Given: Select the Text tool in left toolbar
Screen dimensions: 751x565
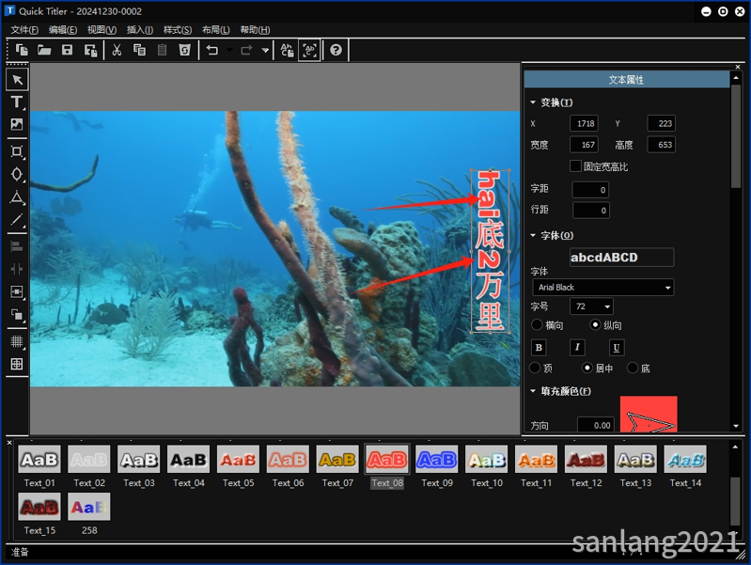Looking at the screenshot, I should (x=17, y=102).
